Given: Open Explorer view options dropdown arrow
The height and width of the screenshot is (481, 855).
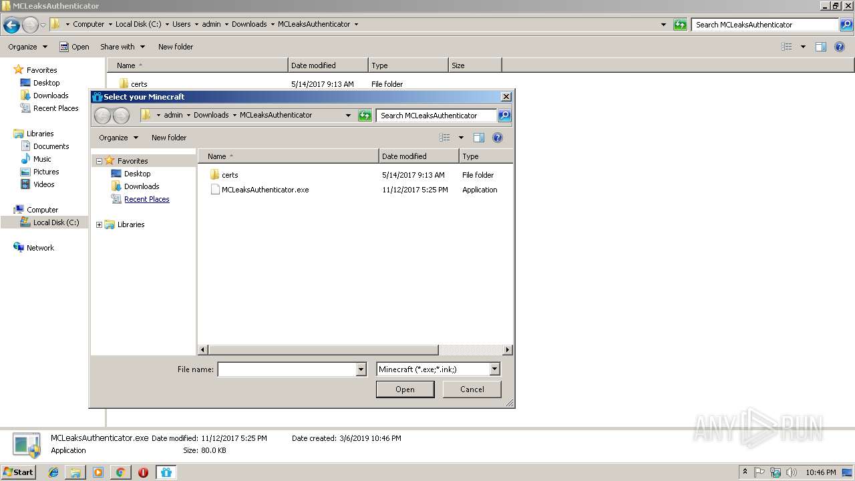Looking at the screenshot, I should 803,47.
